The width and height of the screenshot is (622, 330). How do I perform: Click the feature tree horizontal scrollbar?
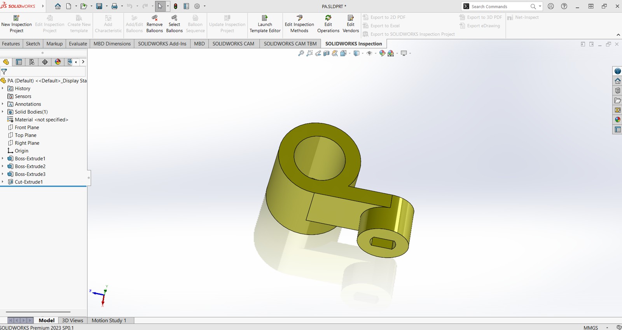coord(38,312)
